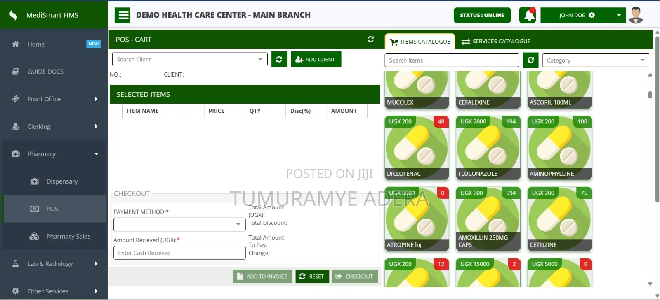
Task: Refresh the POS cart header icon
Action: click(x=371, y=39)
